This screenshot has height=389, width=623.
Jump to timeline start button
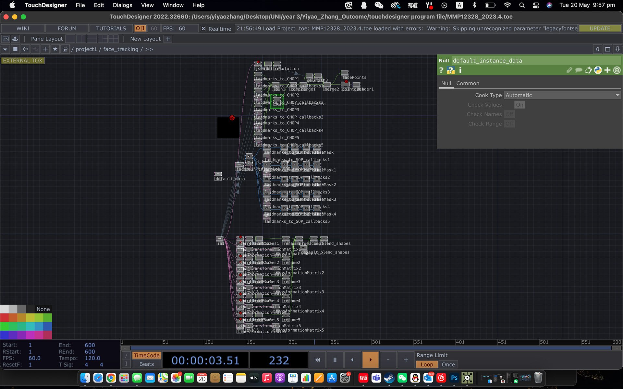click(x=317, y=360)
